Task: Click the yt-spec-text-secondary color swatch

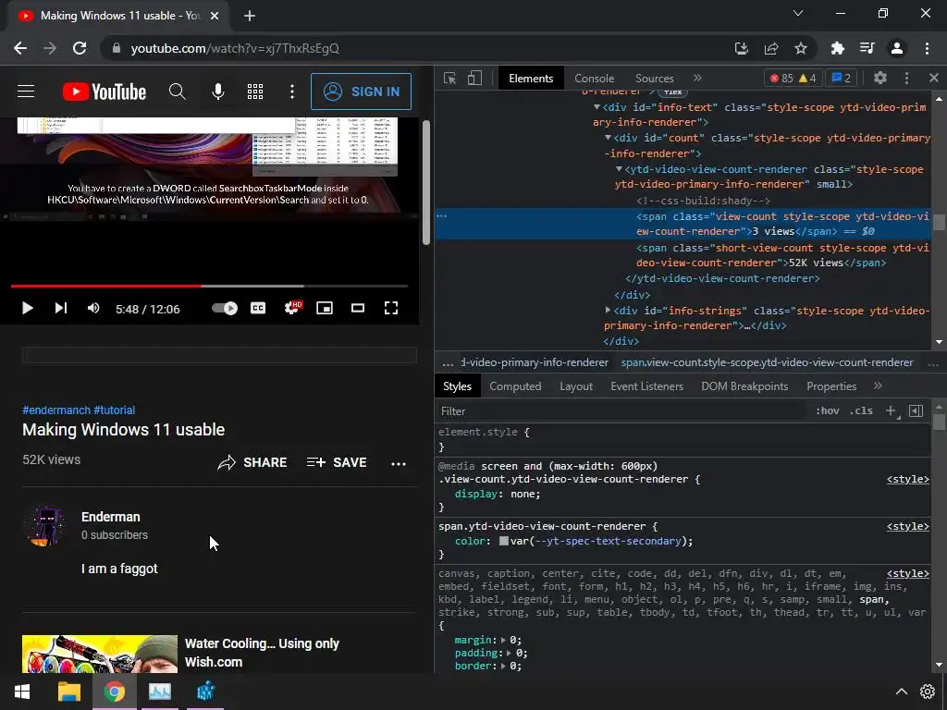Action: (x=504, y=541)
